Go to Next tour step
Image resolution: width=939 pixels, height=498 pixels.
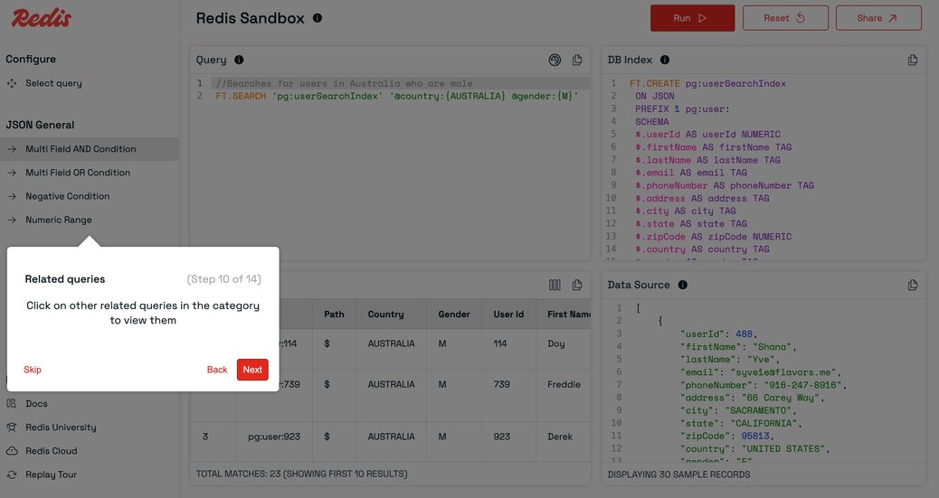coord(252,370)
